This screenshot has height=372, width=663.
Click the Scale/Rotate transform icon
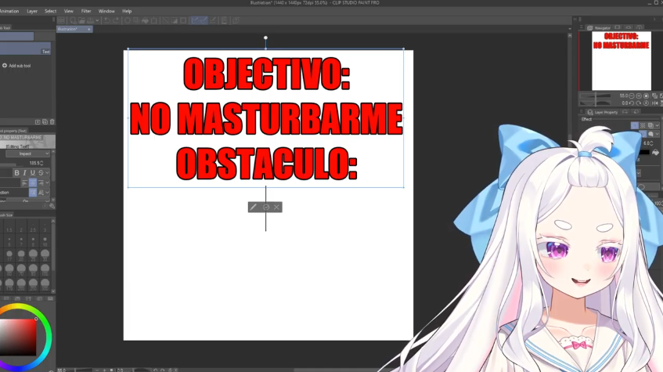coord(154,20)
